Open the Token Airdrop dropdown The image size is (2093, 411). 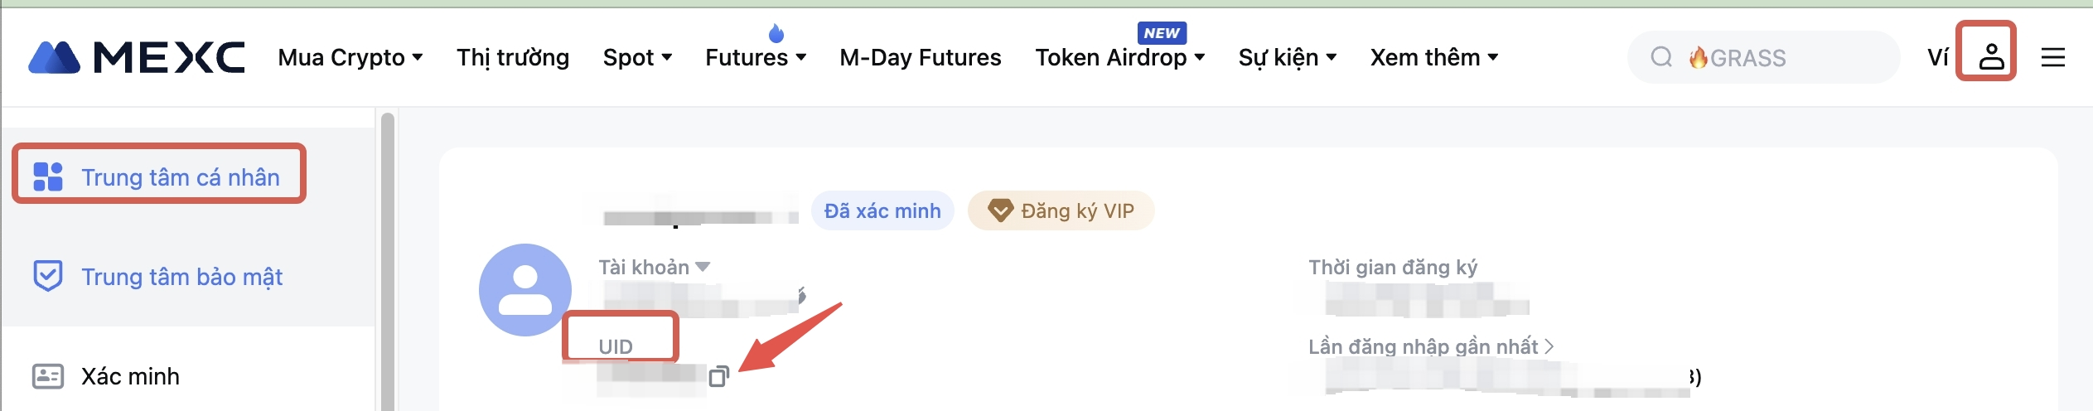tap(1119, 57)
